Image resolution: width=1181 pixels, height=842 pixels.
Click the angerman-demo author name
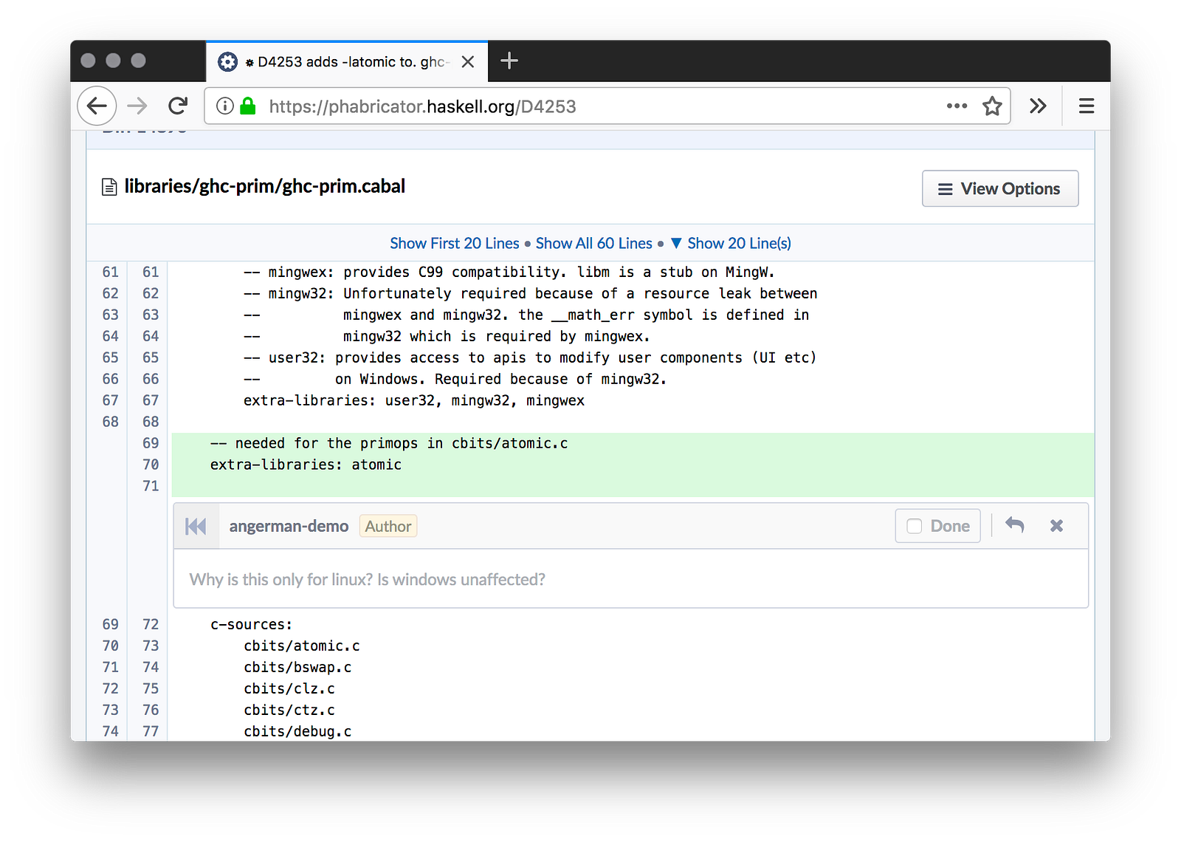point(289,526)
